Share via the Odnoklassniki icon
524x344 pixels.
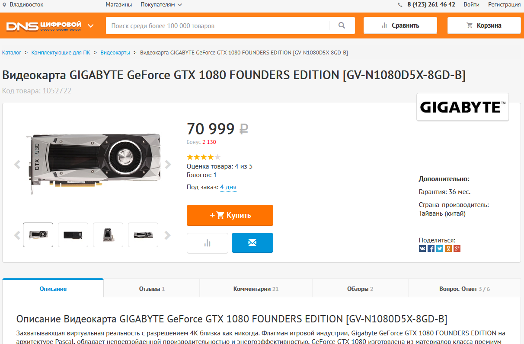[x=448, y=248]
